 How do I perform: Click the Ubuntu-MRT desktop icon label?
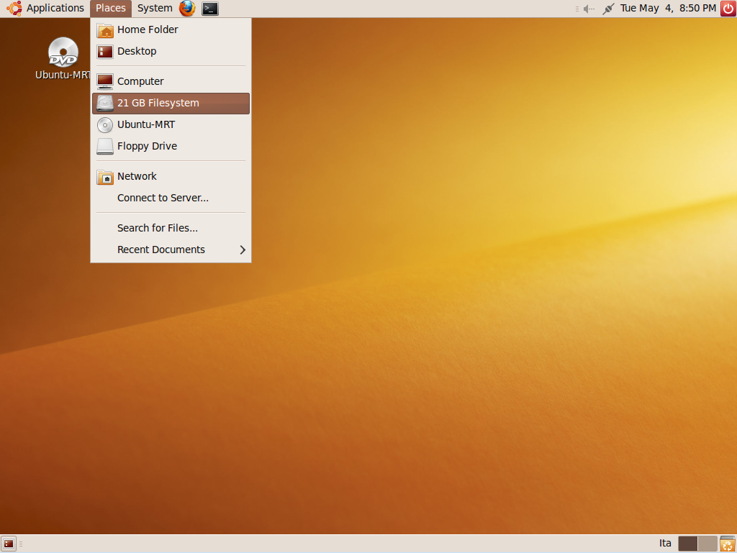pos(63,75)
